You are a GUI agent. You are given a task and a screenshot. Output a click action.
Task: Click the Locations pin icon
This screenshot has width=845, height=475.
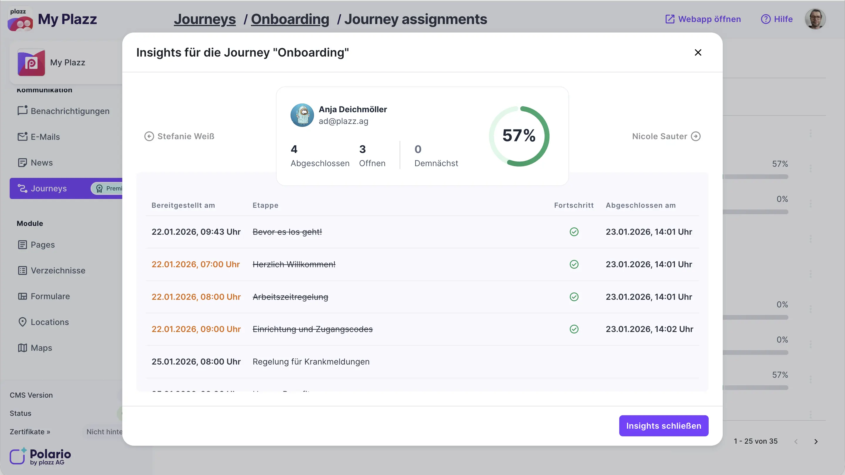tap(22, 322)
